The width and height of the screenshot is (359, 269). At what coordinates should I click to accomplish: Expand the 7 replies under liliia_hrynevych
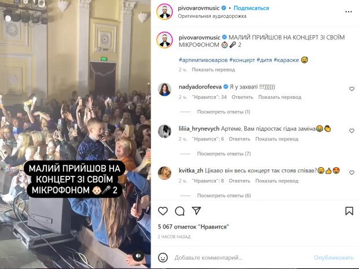[x=224, y=154]
